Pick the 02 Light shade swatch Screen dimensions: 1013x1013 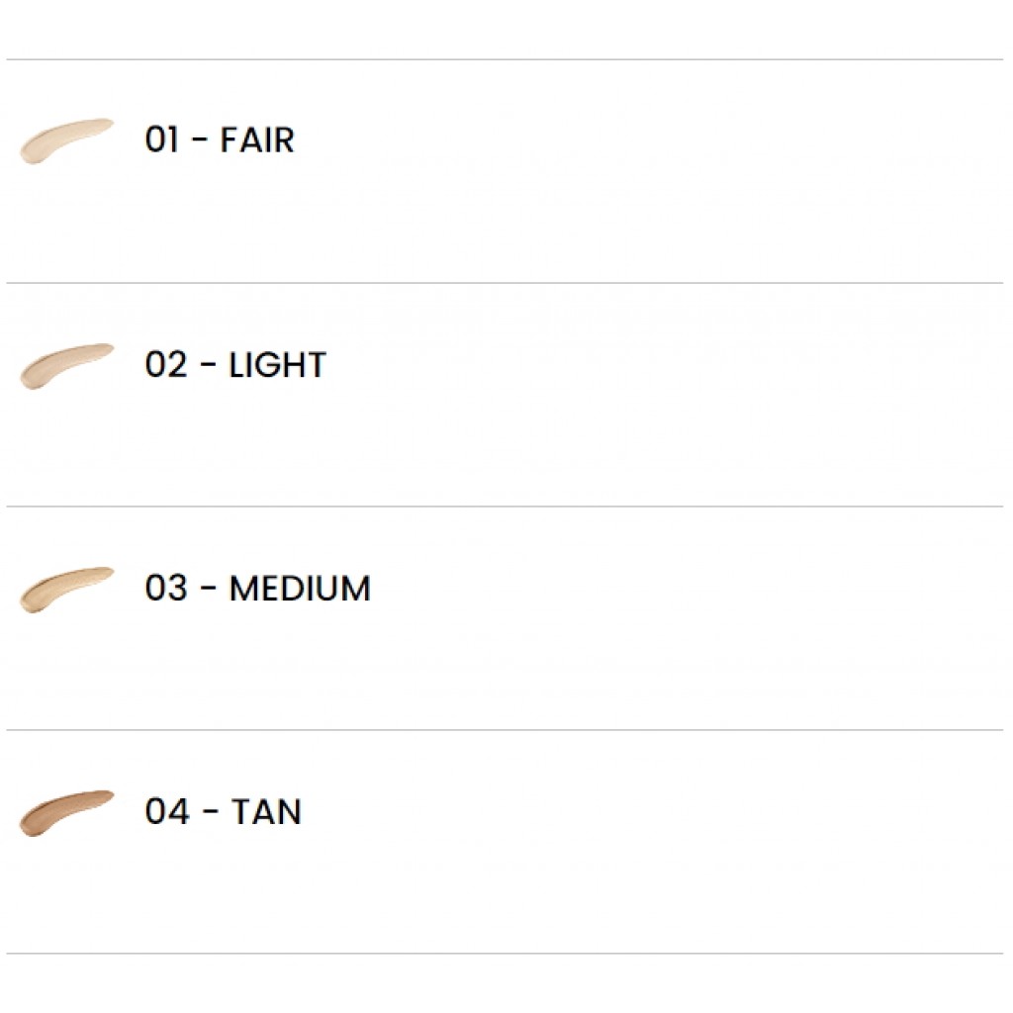point(65,365)
